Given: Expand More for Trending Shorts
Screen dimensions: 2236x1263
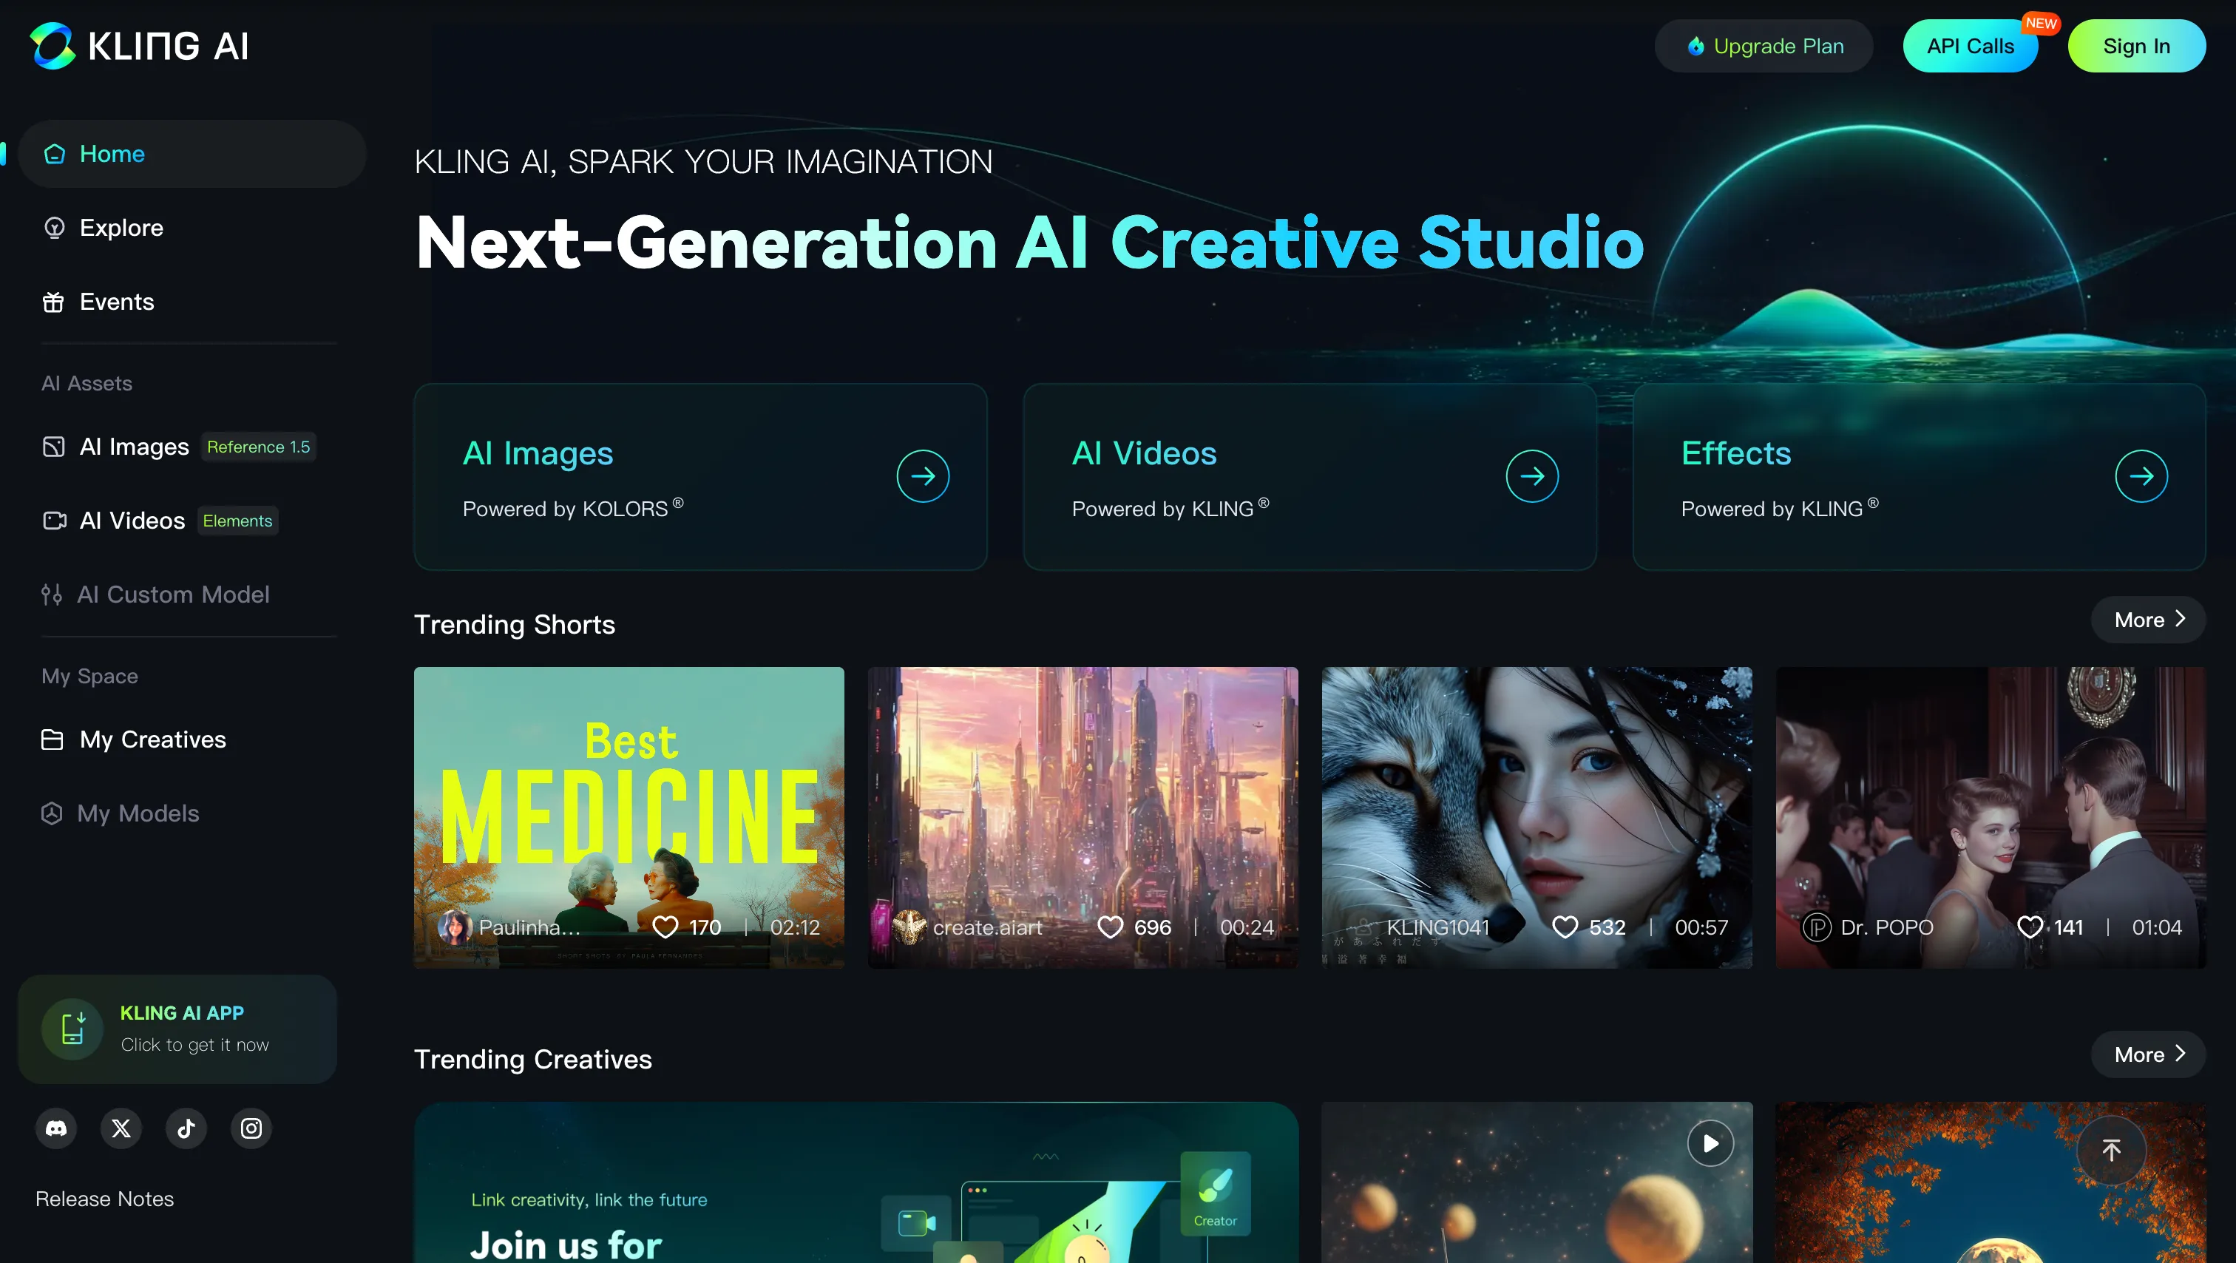Looking at the screenshot, I should [2148, 620].
